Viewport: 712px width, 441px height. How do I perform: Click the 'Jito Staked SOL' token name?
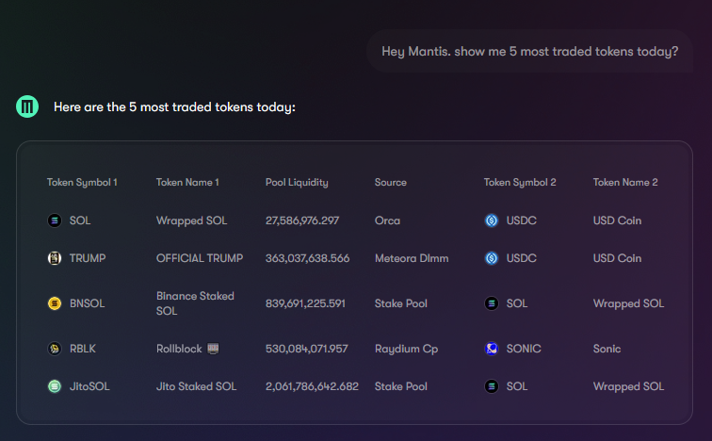[196, 386]
